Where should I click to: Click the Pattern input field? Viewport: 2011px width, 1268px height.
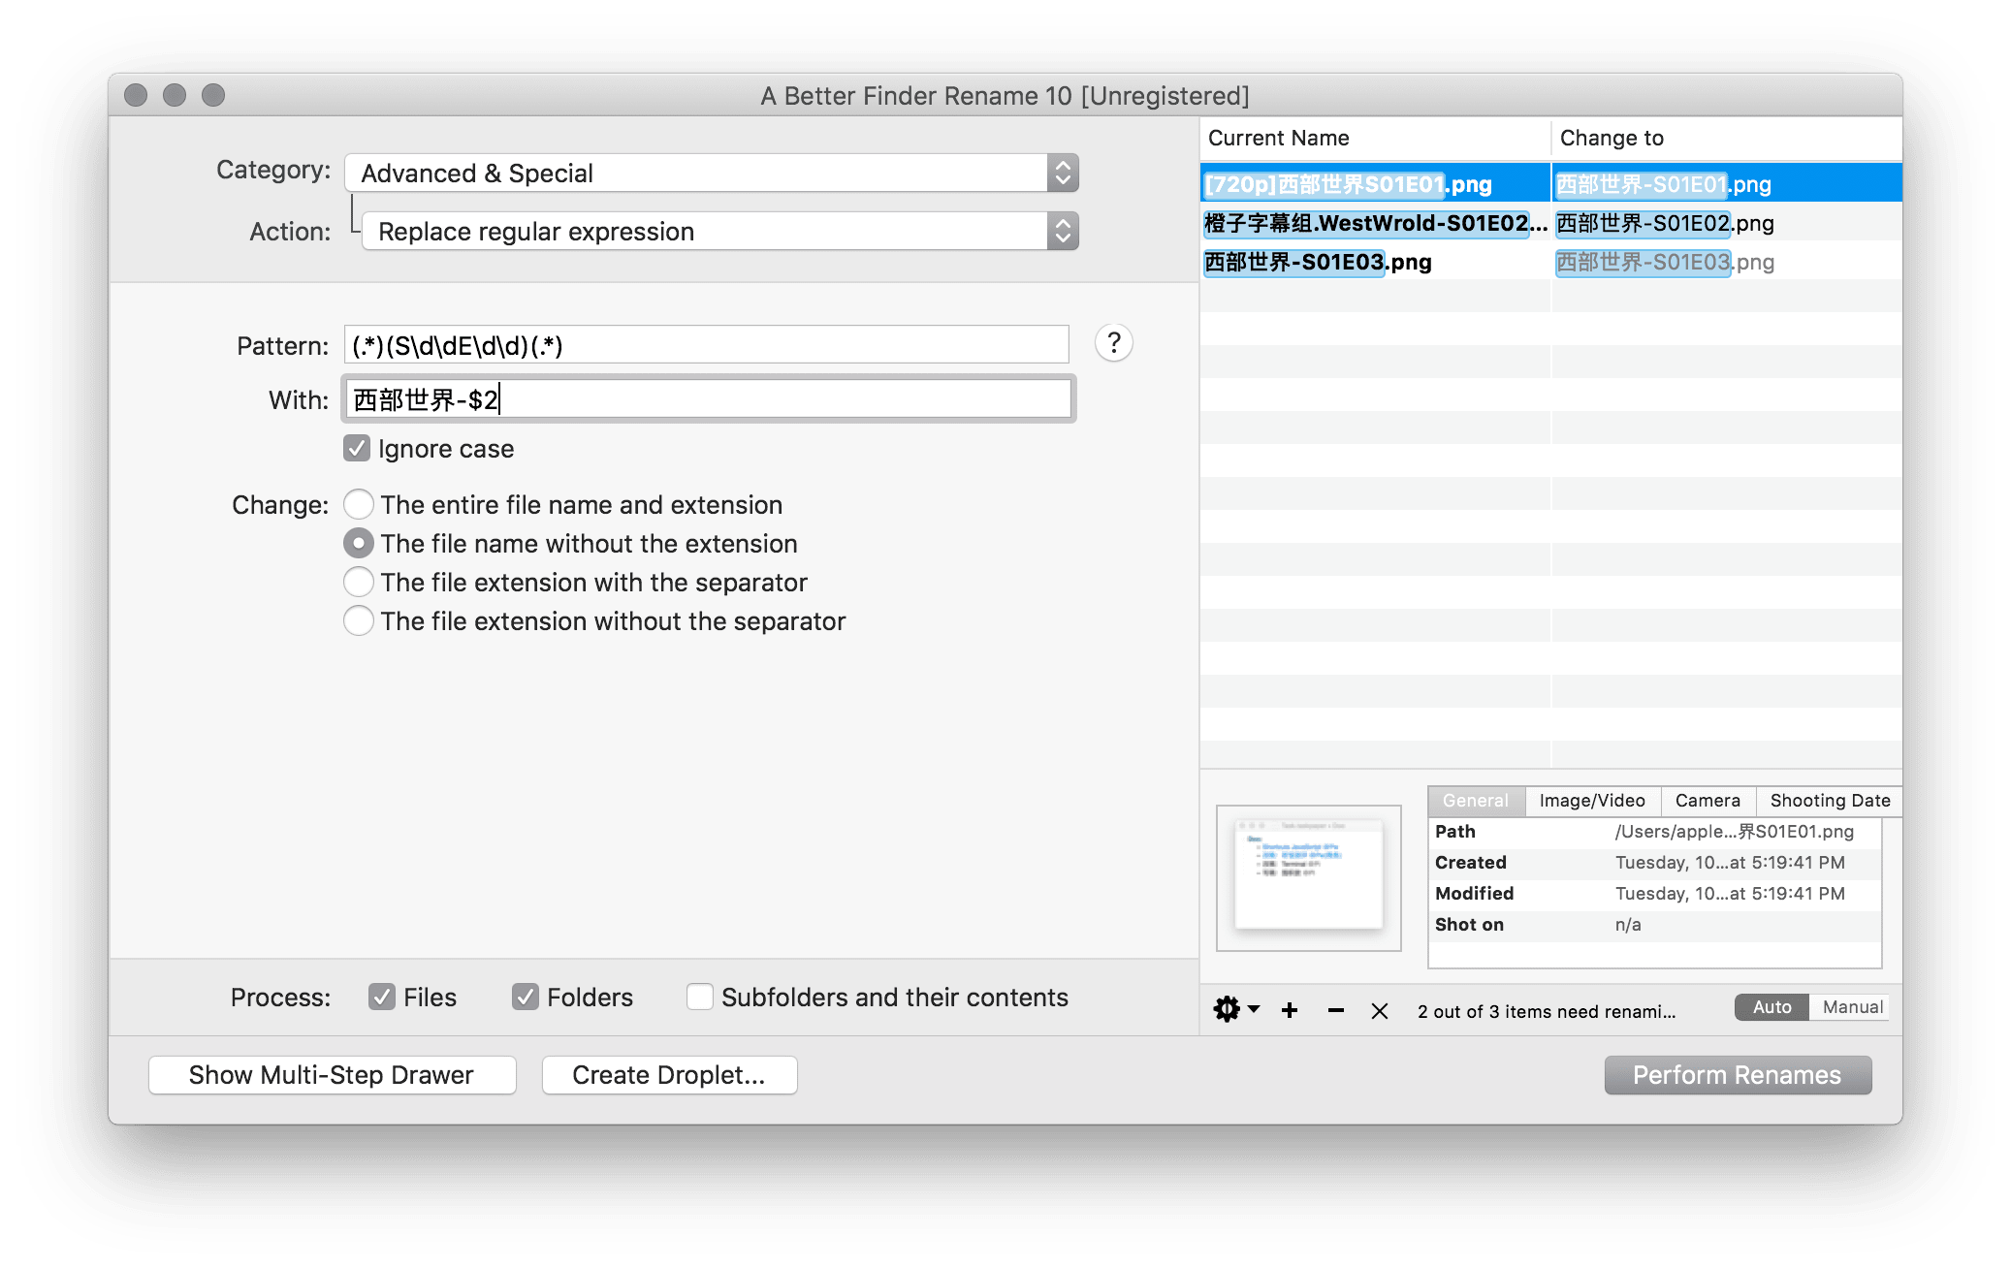pyautogui.click(x=706, y=345)
